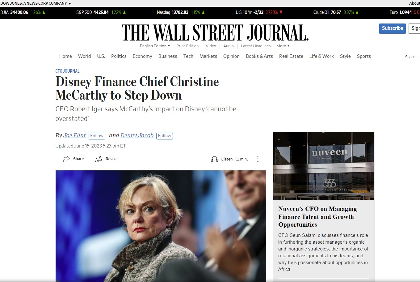Viewport: 420px width, 282px height.
Task: Click the S&P 500 ticker quote
Action: coord(101,12)
